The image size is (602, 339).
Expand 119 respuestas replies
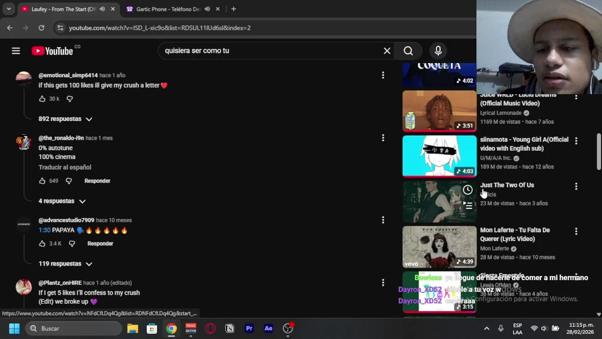coord(65,264)
